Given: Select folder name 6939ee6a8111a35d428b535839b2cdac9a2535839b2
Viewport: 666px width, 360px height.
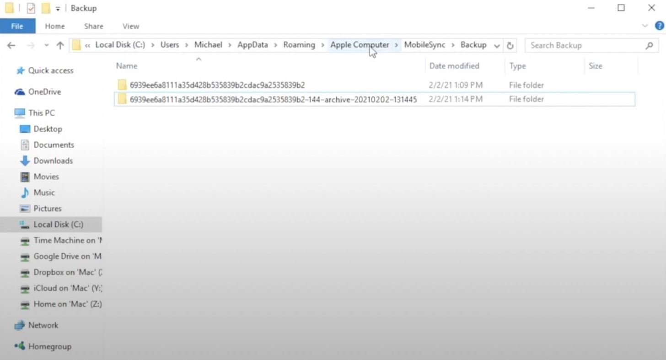Looking at the screenshot, I should tap(217, 85).
